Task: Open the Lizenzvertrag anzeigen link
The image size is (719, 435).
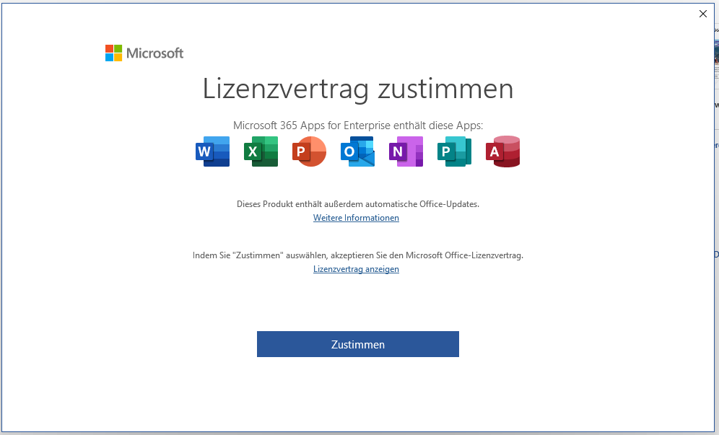Action: (x=356, y=269)
